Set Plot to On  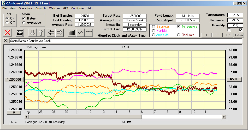coord(7,18)
